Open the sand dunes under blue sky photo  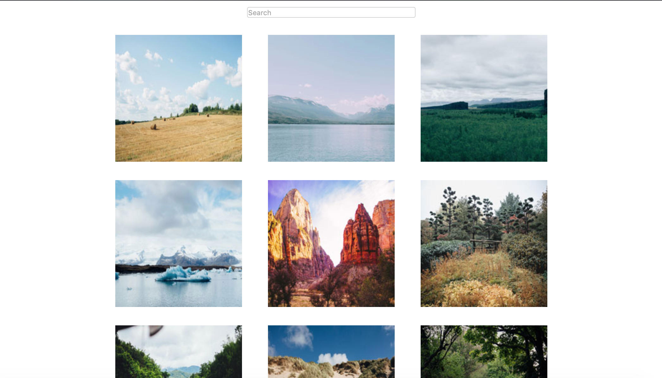[x=331, y=351]
